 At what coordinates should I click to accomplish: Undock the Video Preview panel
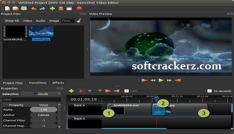point(228,14)
